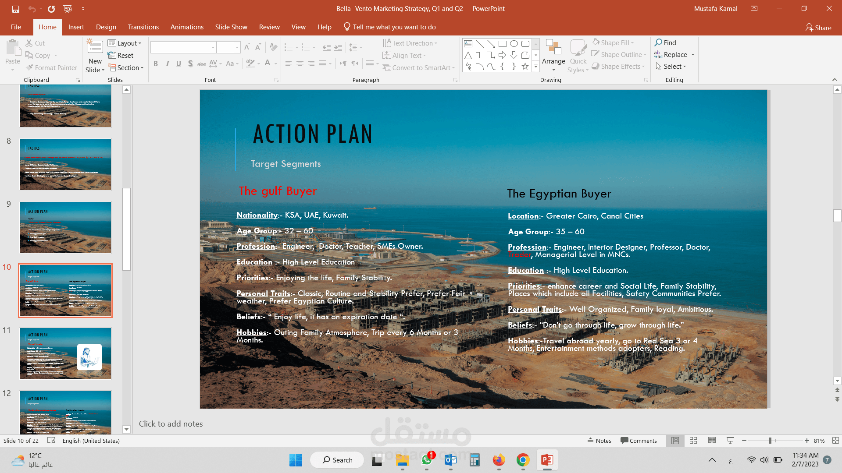Select slide 11 thumbnail

tap(65, 353)
